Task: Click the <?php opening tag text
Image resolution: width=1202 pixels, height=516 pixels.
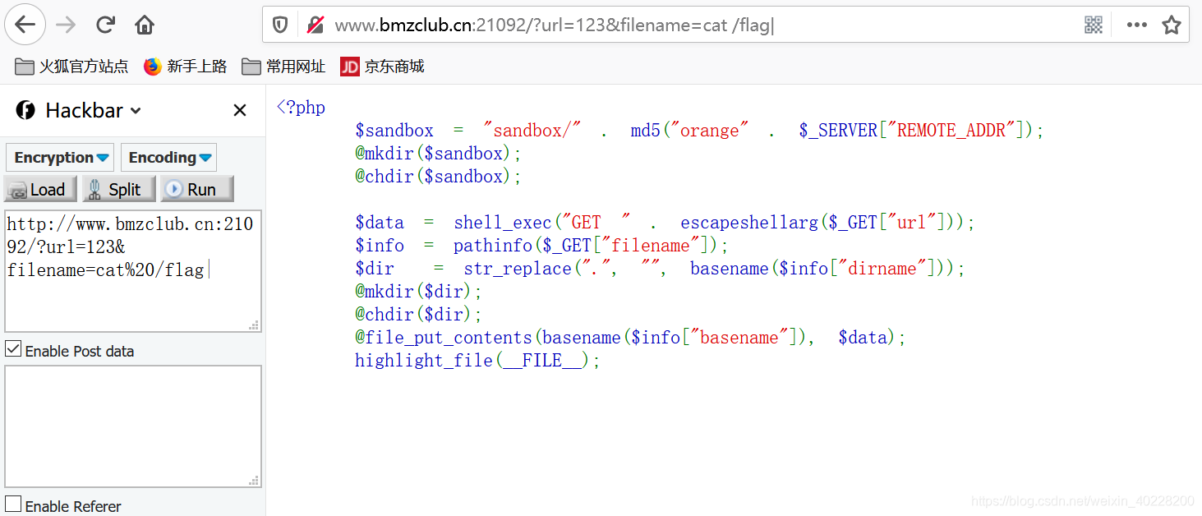Action: point(301,107)
